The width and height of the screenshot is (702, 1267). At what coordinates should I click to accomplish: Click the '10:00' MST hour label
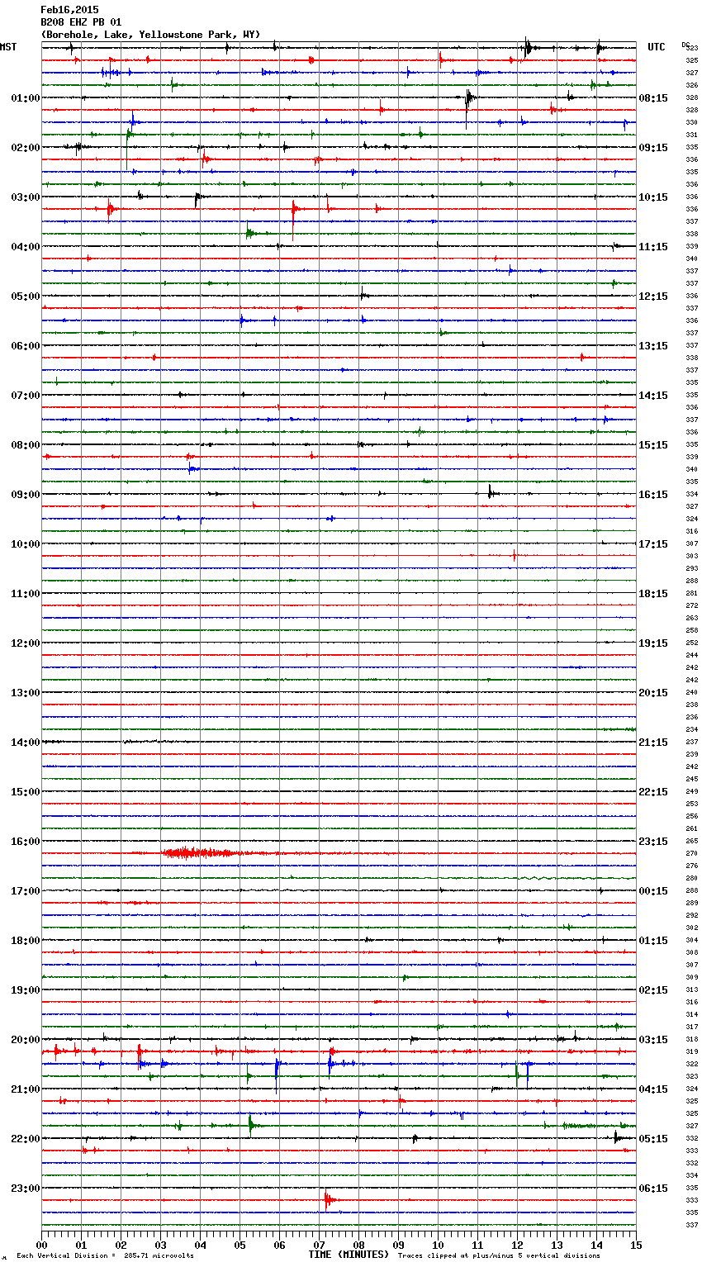click(x=26, y=544)
